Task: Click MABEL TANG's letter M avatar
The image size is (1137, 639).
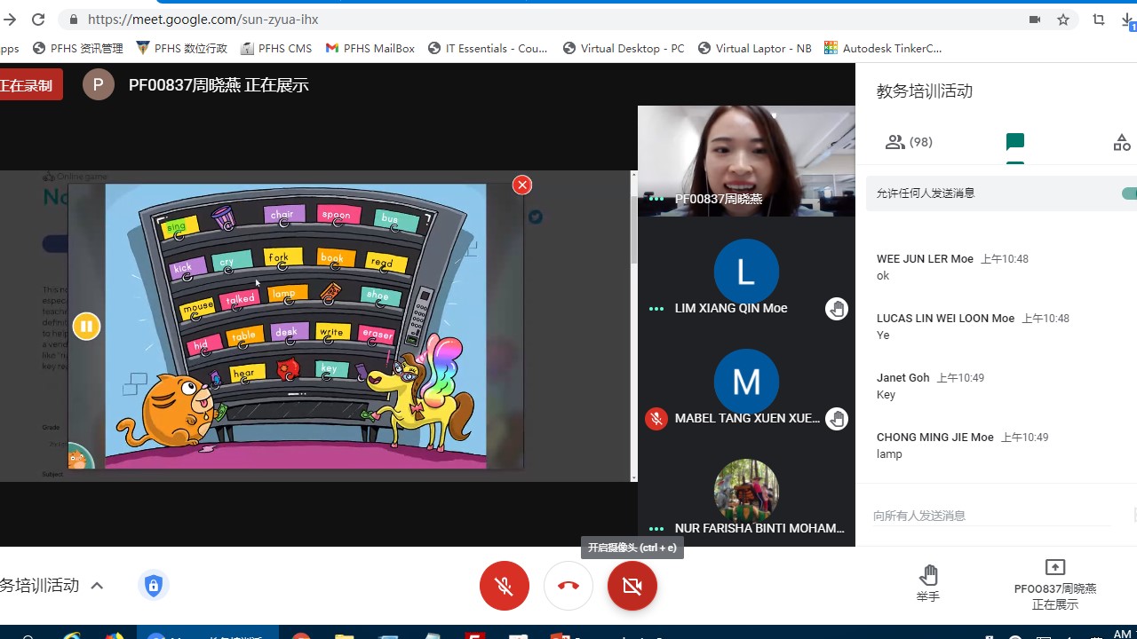Action: (746, 382)
